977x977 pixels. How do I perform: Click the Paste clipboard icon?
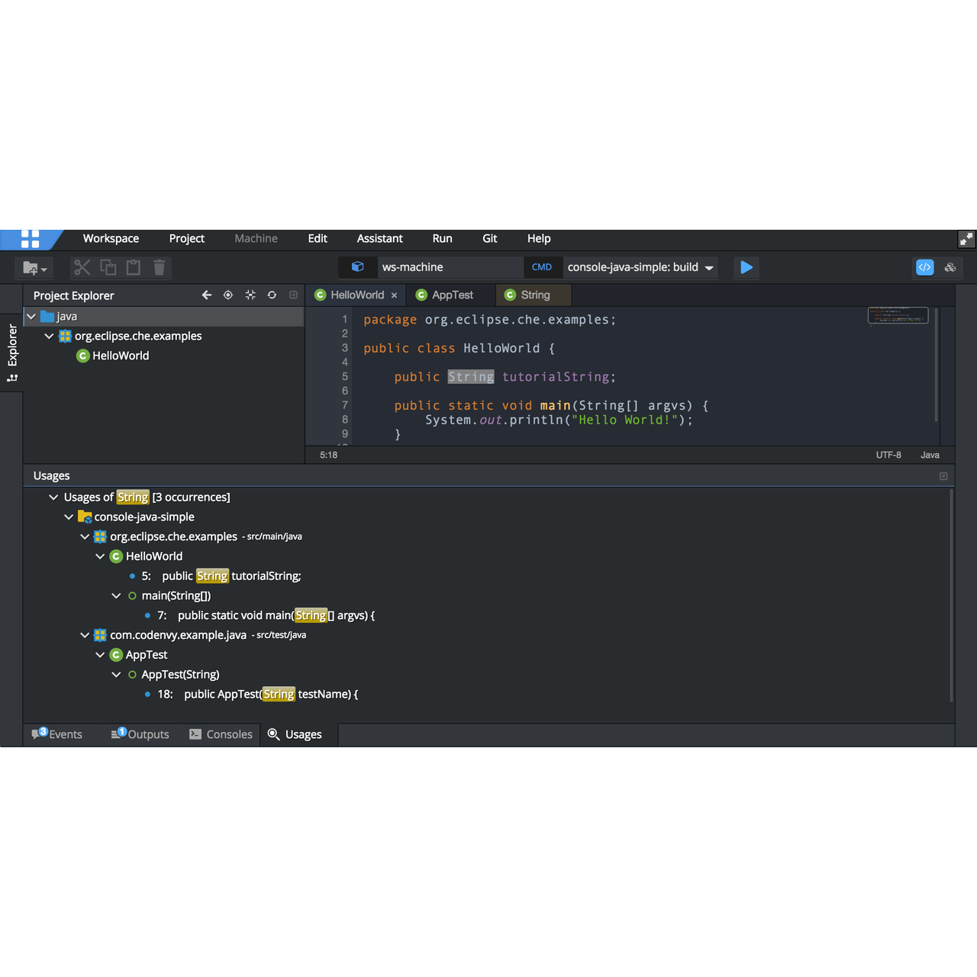tap(134, 267)
